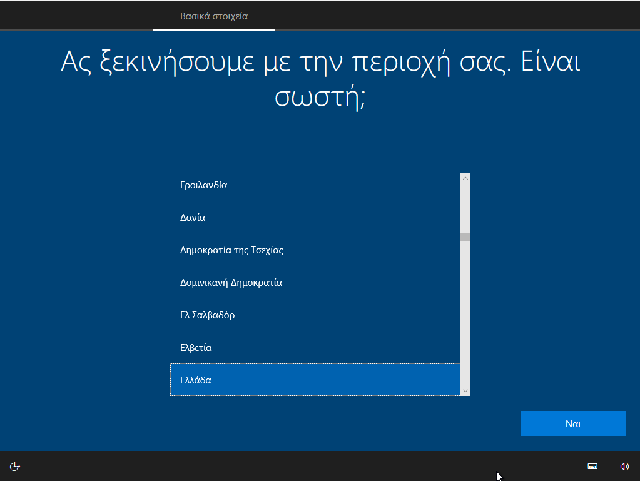This screenshot has width=640, height=481.
Task: Select Δανία in the region list
Action: (x=315, y=218)
